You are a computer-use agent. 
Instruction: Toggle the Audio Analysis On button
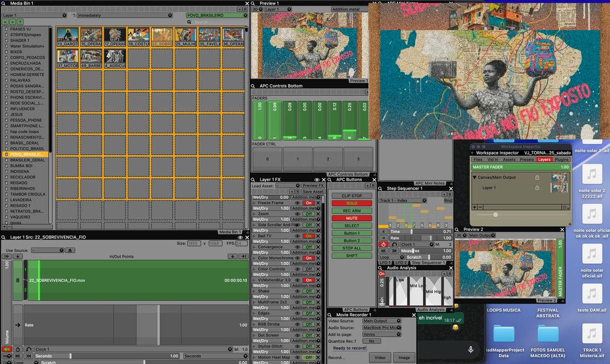[x=382, y=274]
